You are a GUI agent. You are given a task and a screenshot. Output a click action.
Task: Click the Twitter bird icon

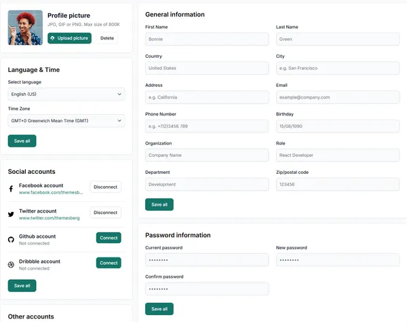click(11, 214)
